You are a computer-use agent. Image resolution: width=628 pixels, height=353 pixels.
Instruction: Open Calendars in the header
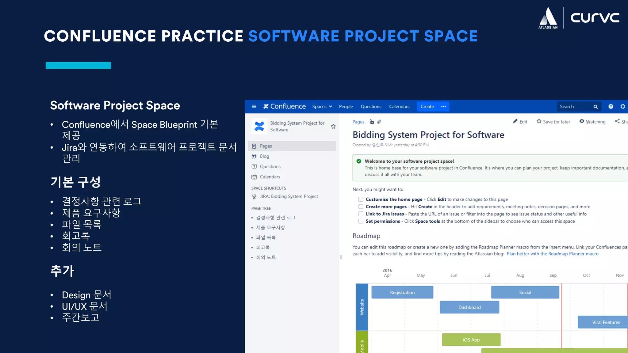pos(399,106)
